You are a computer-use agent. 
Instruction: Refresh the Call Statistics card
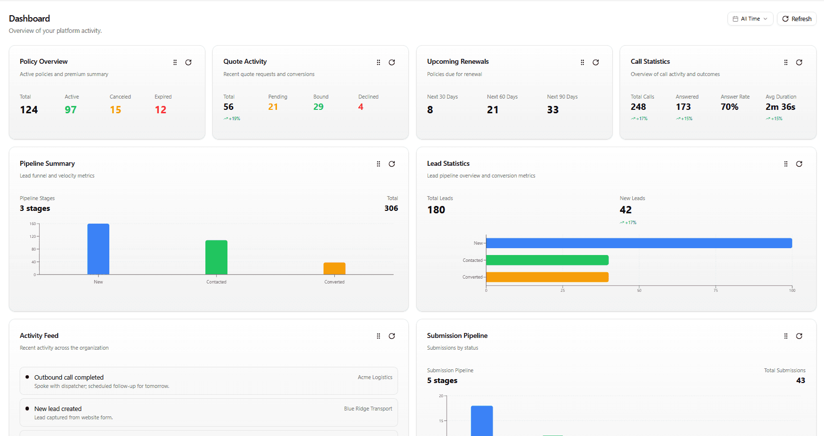pos(799,62)
